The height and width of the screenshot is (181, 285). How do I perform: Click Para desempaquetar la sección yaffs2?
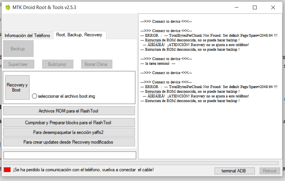tap(69, 132)
